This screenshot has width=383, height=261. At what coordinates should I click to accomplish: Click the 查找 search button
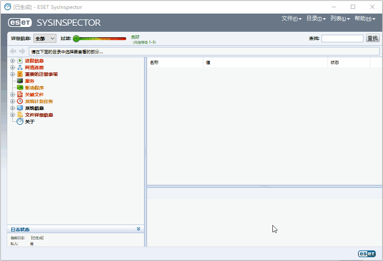372,38
